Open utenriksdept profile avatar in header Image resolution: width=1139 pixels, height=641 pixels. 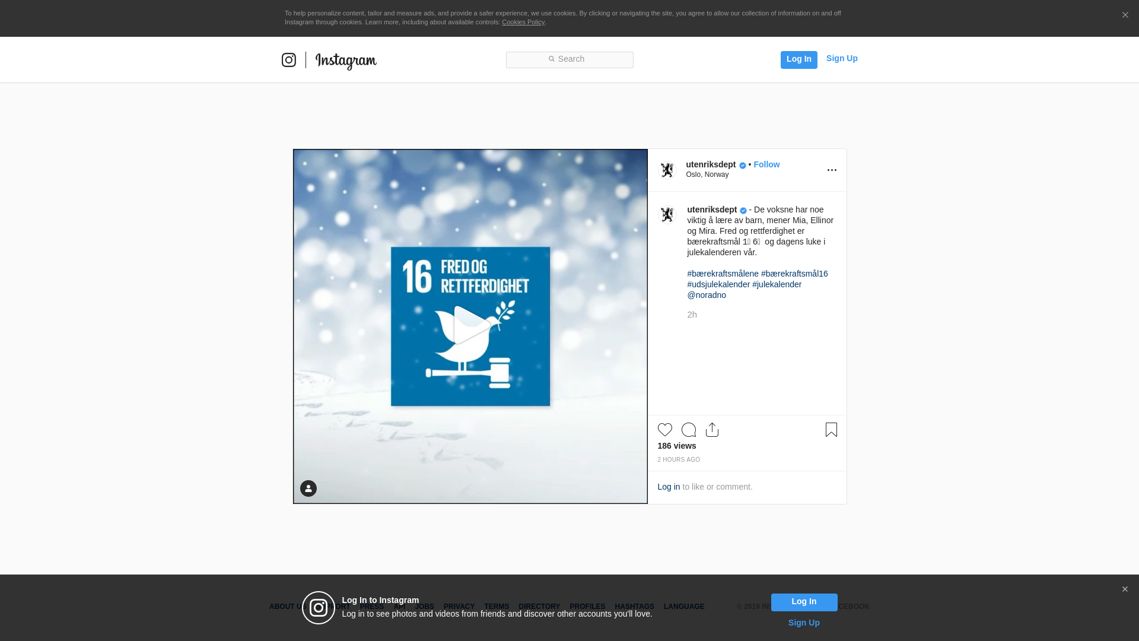pyautogui.click(x=667, y=170)
